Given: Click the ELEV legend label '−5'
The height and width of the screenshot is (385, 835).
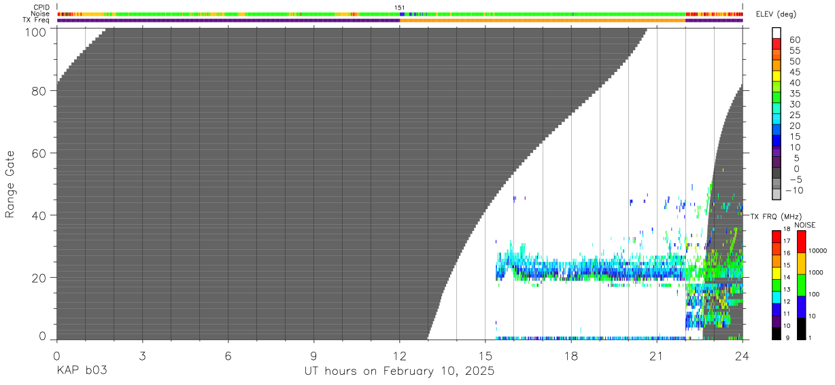Looking at the screenshot, I should click(x=795, y=179).
